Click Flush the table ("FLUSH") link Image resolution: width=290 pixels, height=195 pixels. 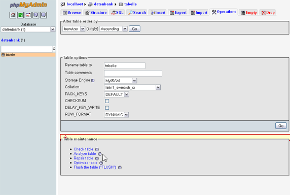click(x=95, y=167)
